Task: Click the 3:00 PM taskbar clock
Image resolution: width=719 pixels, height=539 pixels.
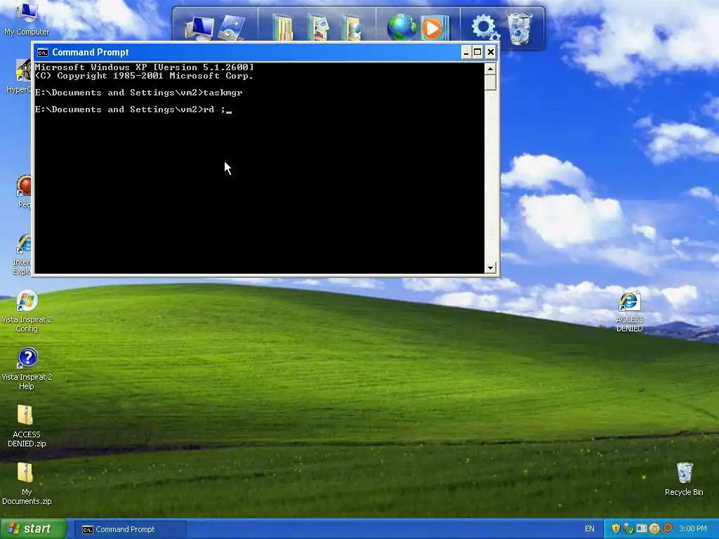Action: point(693,528)
